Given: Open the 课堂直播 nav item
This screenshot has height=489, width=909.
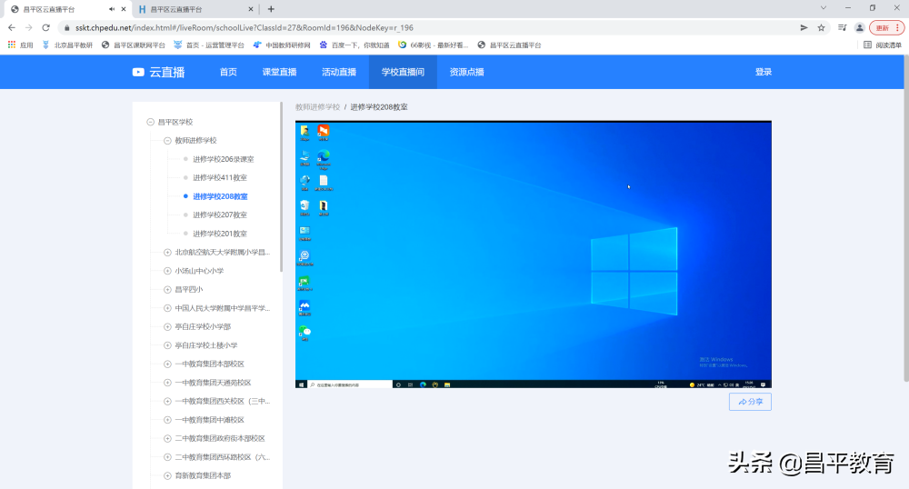Looking at the screenshot, I should pos(279,72).
